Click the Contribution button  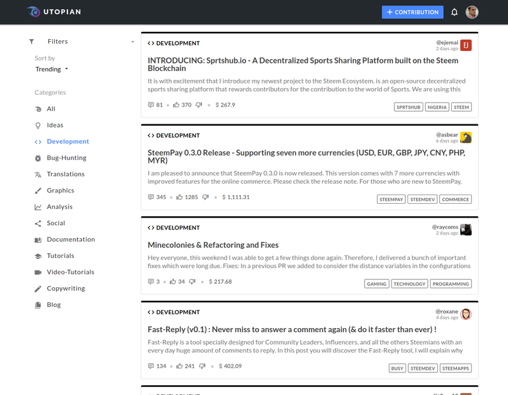(x=413, y=13)
